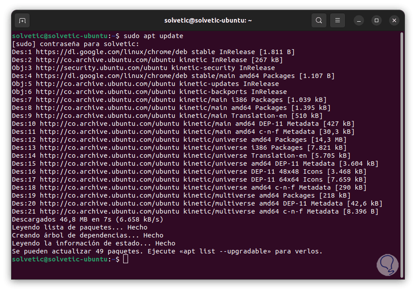Open a new terminal tab
The image size is (416, 292).
(x=22, y=20)
